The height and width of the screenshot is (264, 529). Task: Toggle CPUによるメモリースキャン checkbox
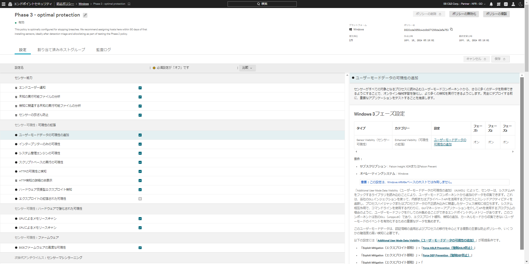[x=140, y=228]
